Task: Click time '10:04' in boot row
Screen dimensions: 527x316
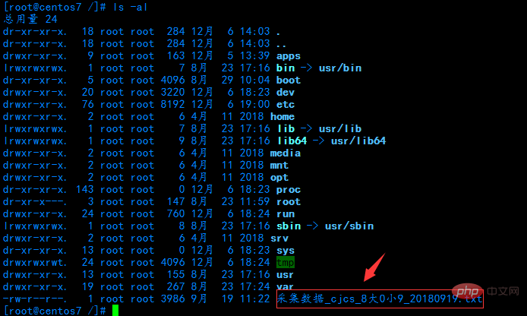Action: pyautogui.click(x=254, y=80)
